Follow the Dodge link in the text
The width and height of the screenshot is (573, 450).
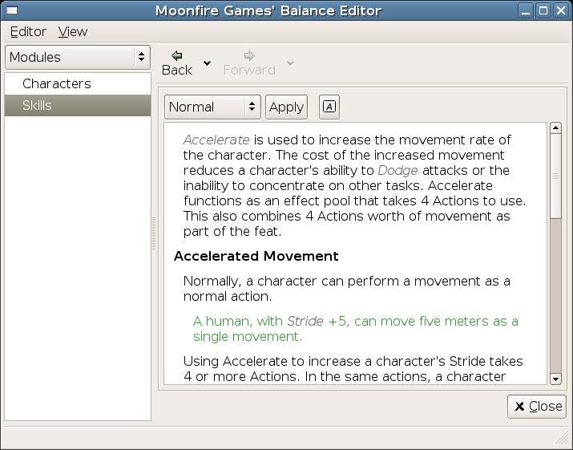pyautogui.click(x=397, y=171)
